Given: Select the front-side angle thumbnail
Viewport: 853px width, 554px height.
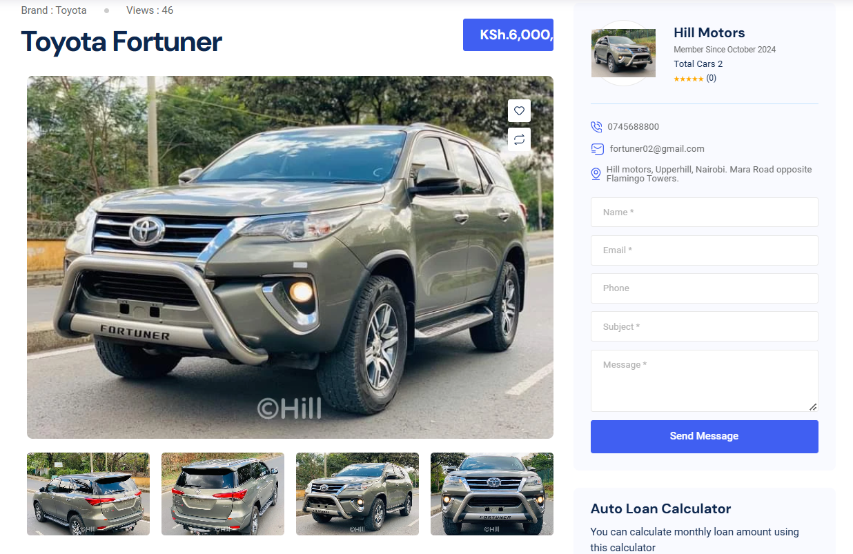Looking at the screenshot, I should (x=357, y=494).
